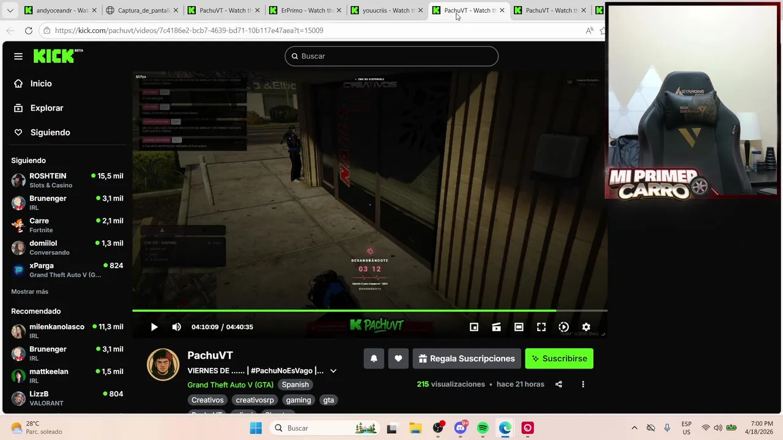
Task: Switch to the youucriis browser tab
Action: click(387, 10)
